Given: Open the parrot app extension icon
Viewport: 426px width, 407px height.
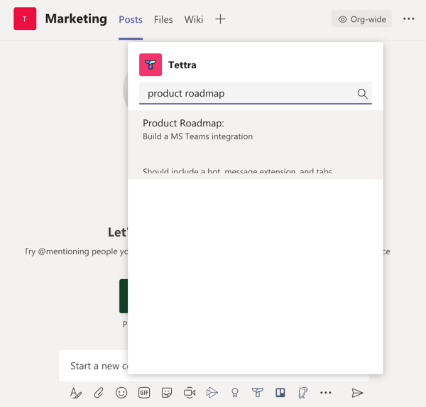Looking at the screenshot, I should point(302,393).
